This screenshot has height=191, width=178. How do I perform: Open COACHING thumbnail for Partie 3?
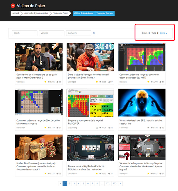click(x=90, y=57)
